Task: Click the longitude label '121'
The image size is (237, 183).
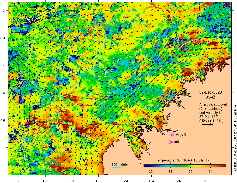Action: tap(72, 181)
